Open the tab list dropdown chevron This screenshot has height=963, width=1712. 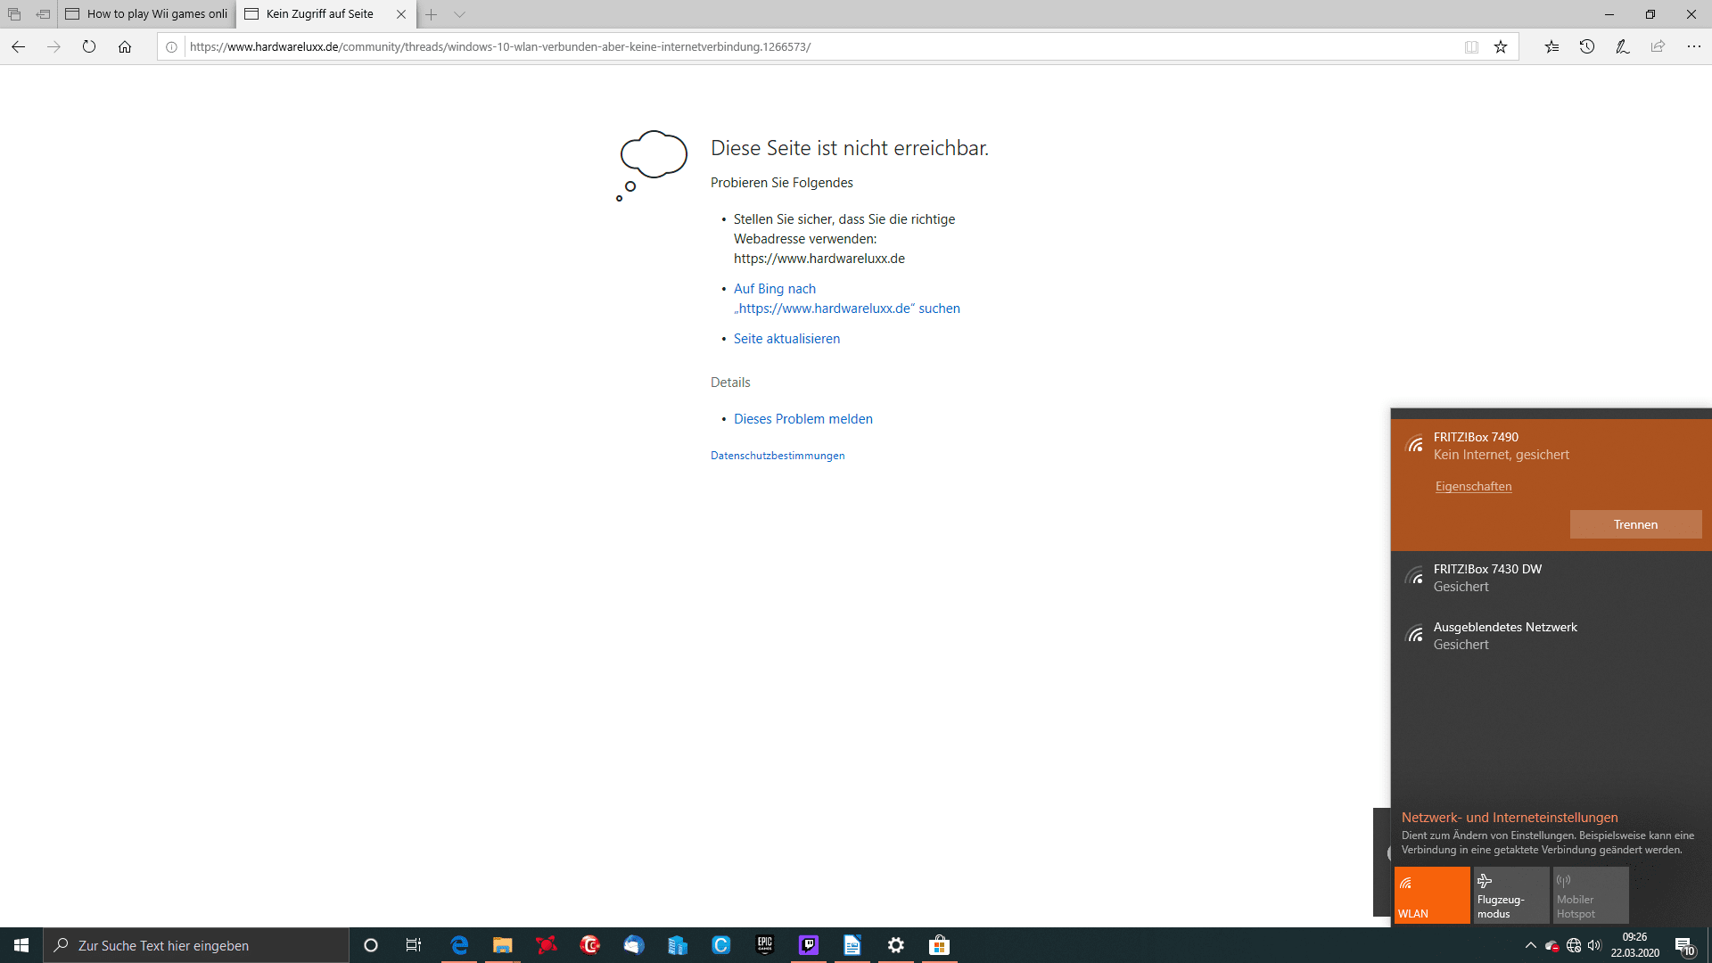point(459,14)
